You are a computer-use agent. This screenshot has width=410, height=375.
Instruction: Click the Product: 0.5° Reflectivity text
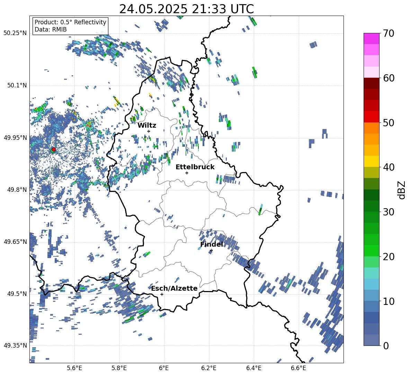(70, 22)
